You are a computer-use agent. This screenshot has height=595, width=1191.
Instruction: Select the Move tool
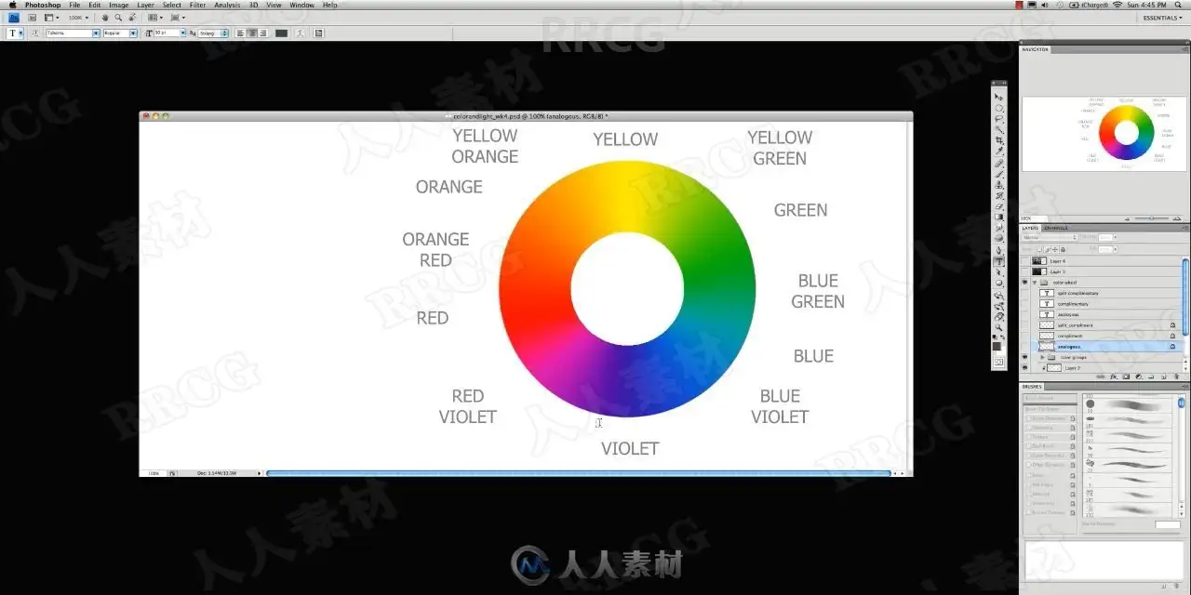[999, 97]
